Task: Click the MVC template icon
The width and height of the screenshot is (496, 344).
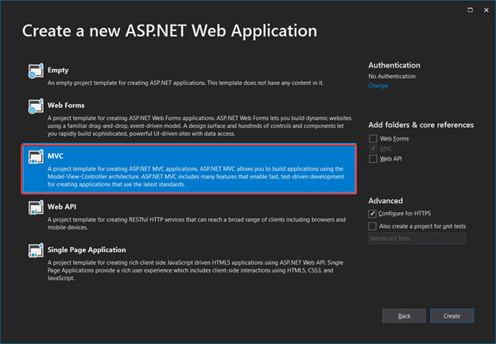Action: coord(36,156)
